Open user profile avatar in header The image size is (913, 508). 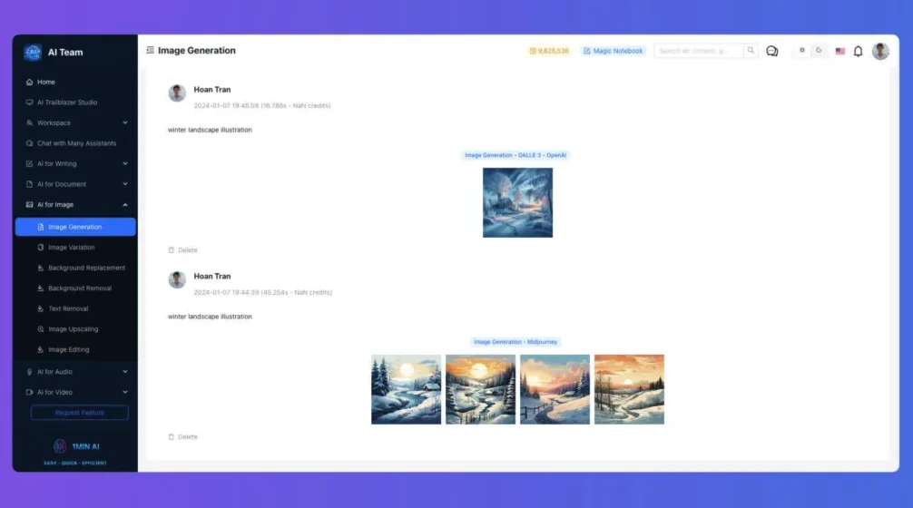[x=879, y=51]
